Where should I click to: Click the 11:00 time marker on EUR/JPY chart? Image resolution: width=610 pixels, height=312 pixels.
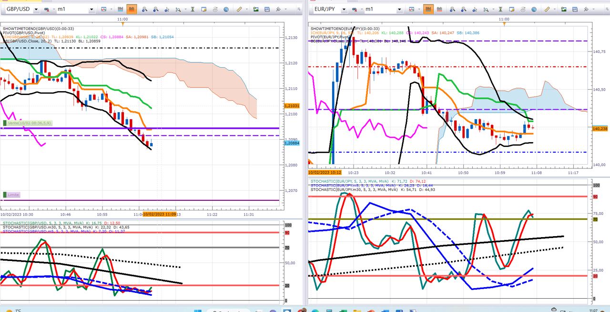click(504, 20)
